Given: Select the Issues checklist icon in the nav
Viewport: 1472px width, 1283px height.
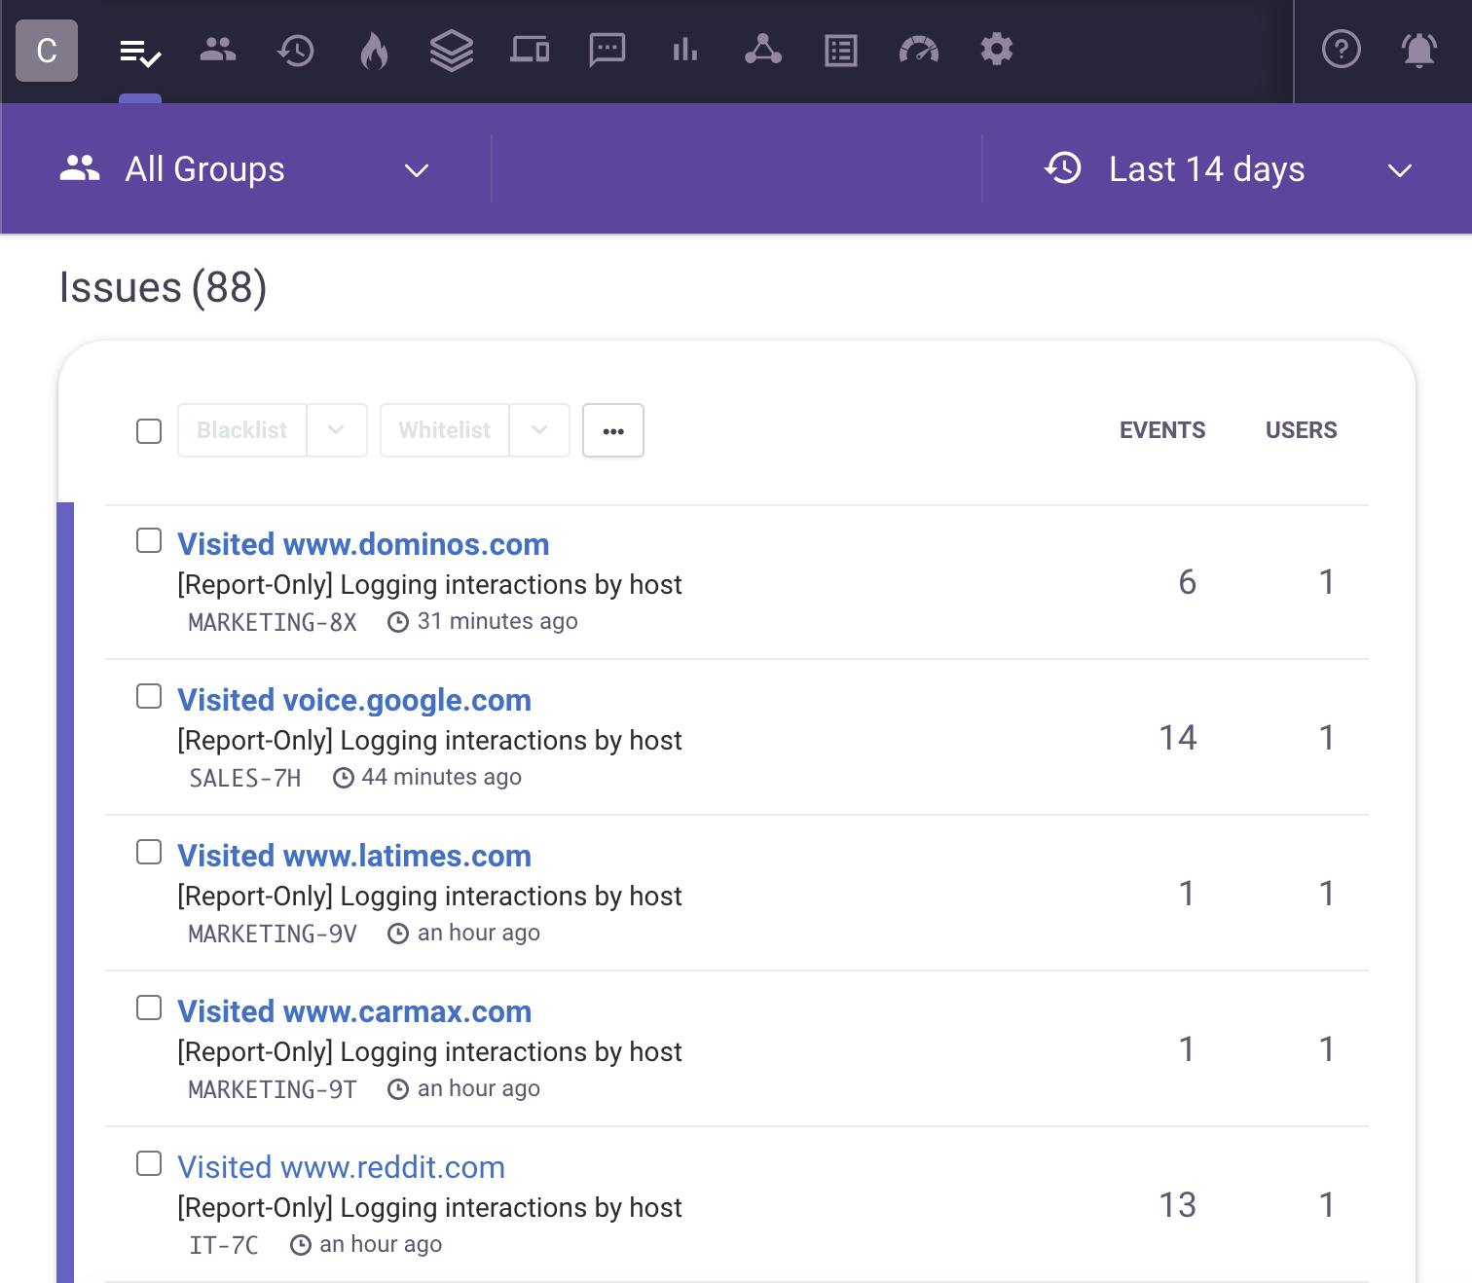Looking at the screenshot, I should pyautogui.click(x=140, y=52).
